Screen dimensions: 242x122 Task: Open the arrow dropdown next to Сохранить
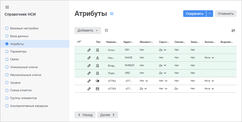(x=210, y=14)
